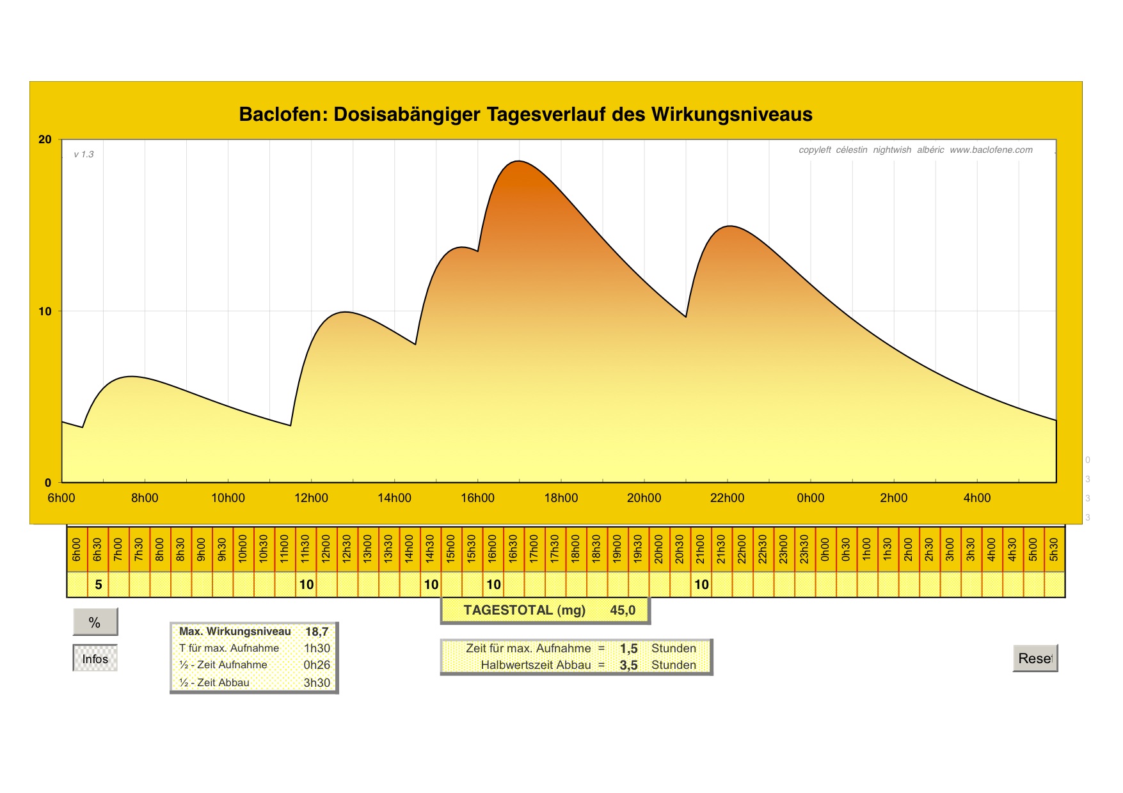Click the empty dose cell under 18h00

[576, 585]
